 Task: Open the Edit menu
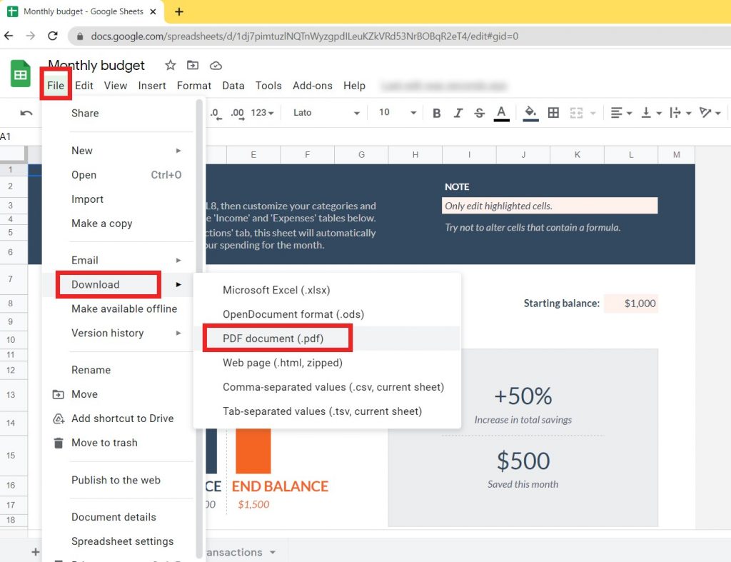[x=84, y=86]
